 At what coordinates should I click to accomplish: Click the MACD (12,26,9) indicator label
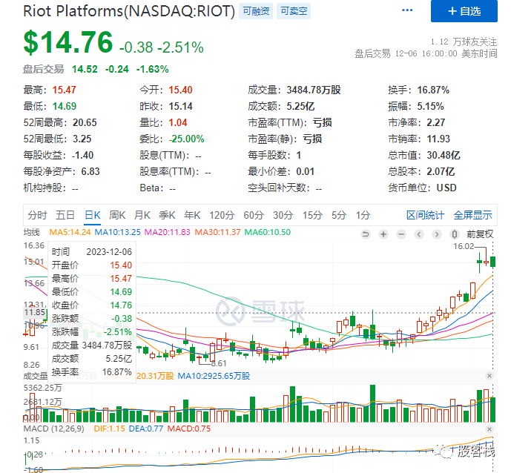[x=54, y=429]
